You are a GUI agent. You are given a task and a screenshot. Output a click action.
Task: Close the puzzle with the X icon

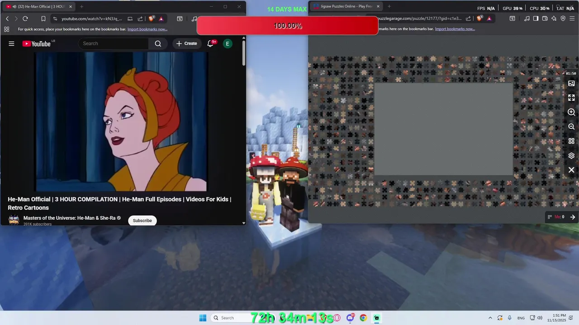pos(571,170)
